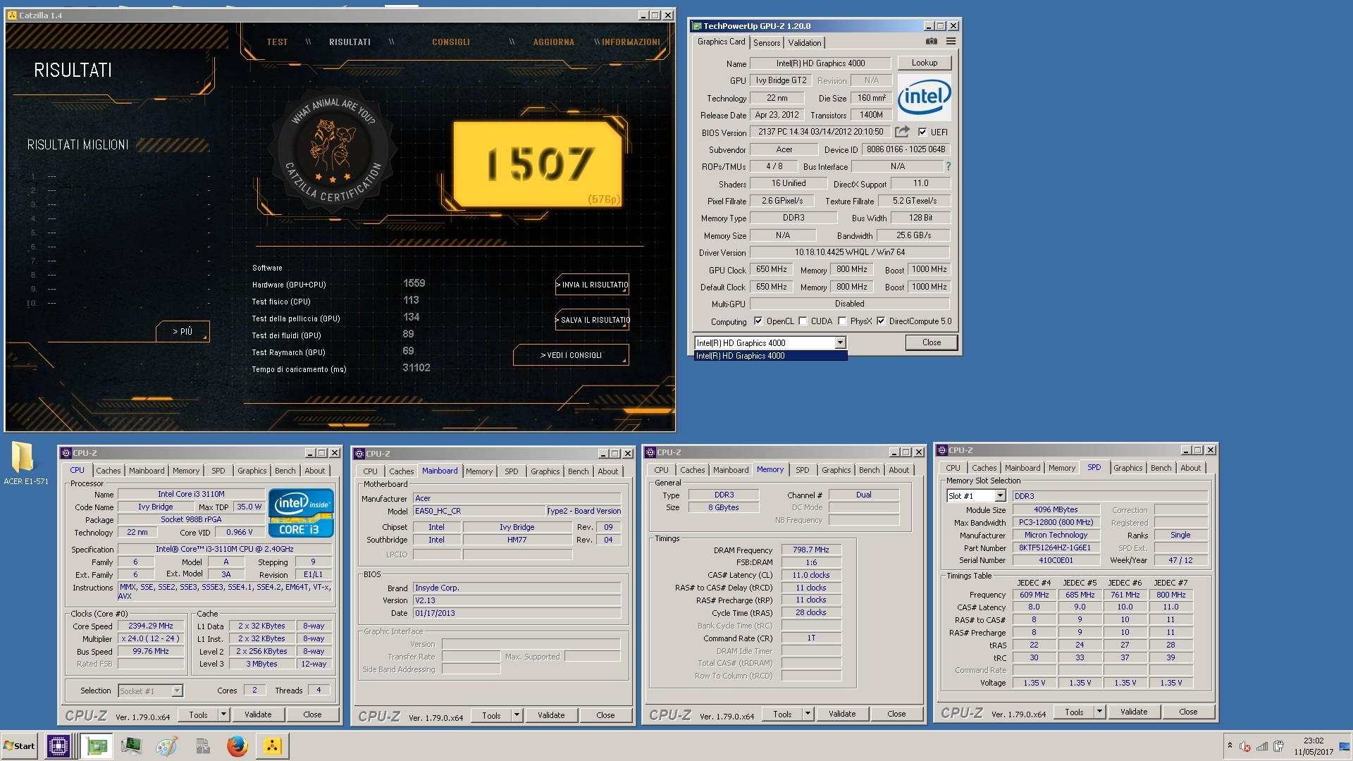
Task: Click the PIÙ button under best results
Action: coord(183,331)
